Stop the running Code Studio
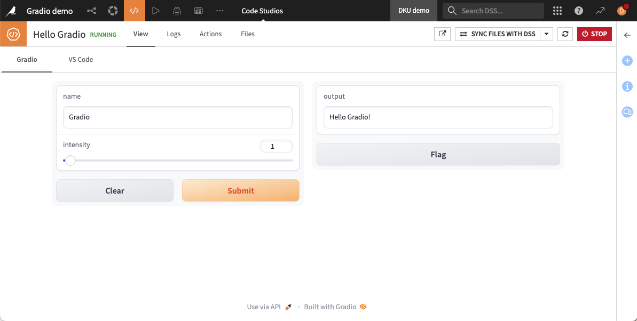 [594, 34]
